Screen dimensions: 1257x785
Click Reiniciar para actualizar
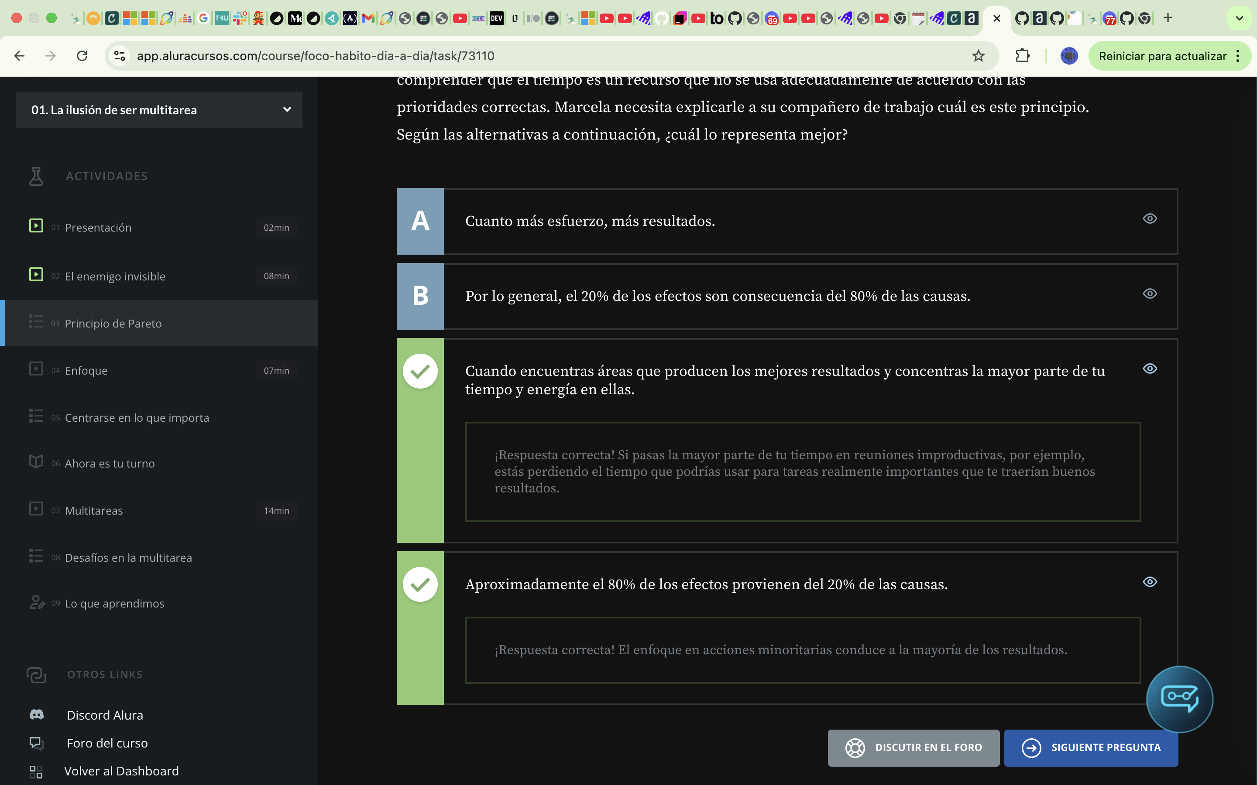(x=1162, y=56)
